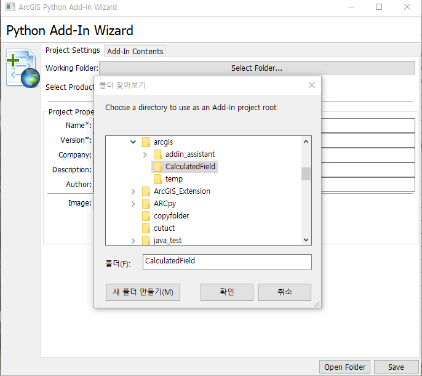Click the addin_assistant folder icon

point(157,154)
